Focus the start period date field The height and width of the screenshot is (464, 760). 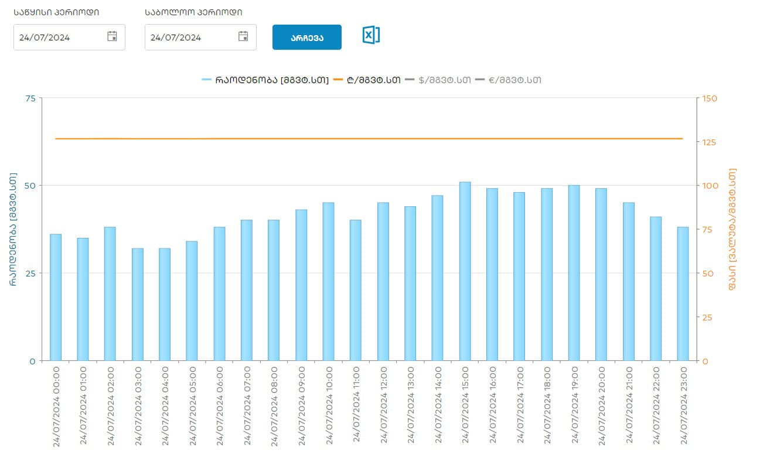[69, 37]
